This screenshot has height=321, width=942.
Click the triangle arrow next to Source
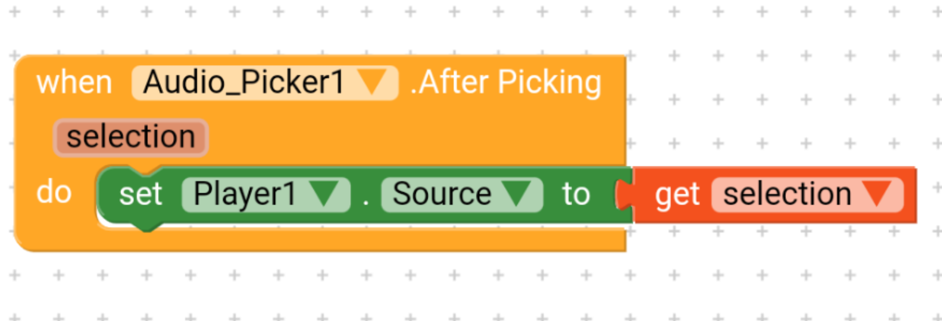(x=517, y=193)
